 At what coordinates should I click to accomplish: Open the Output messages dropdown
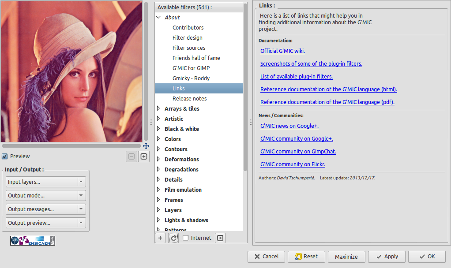[x=46, y=209]
